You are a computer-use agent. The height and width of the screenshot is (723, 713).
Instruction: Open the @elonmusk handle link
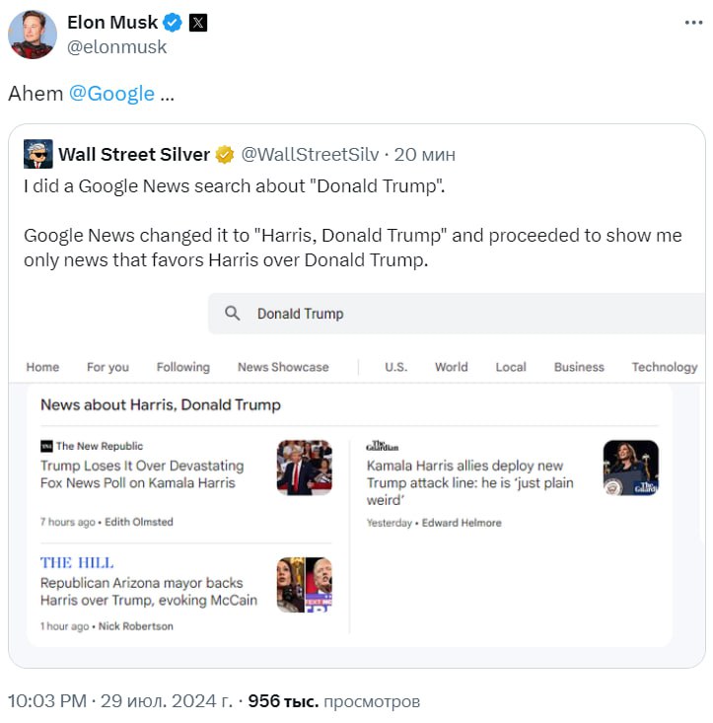[x=117, y=46]
